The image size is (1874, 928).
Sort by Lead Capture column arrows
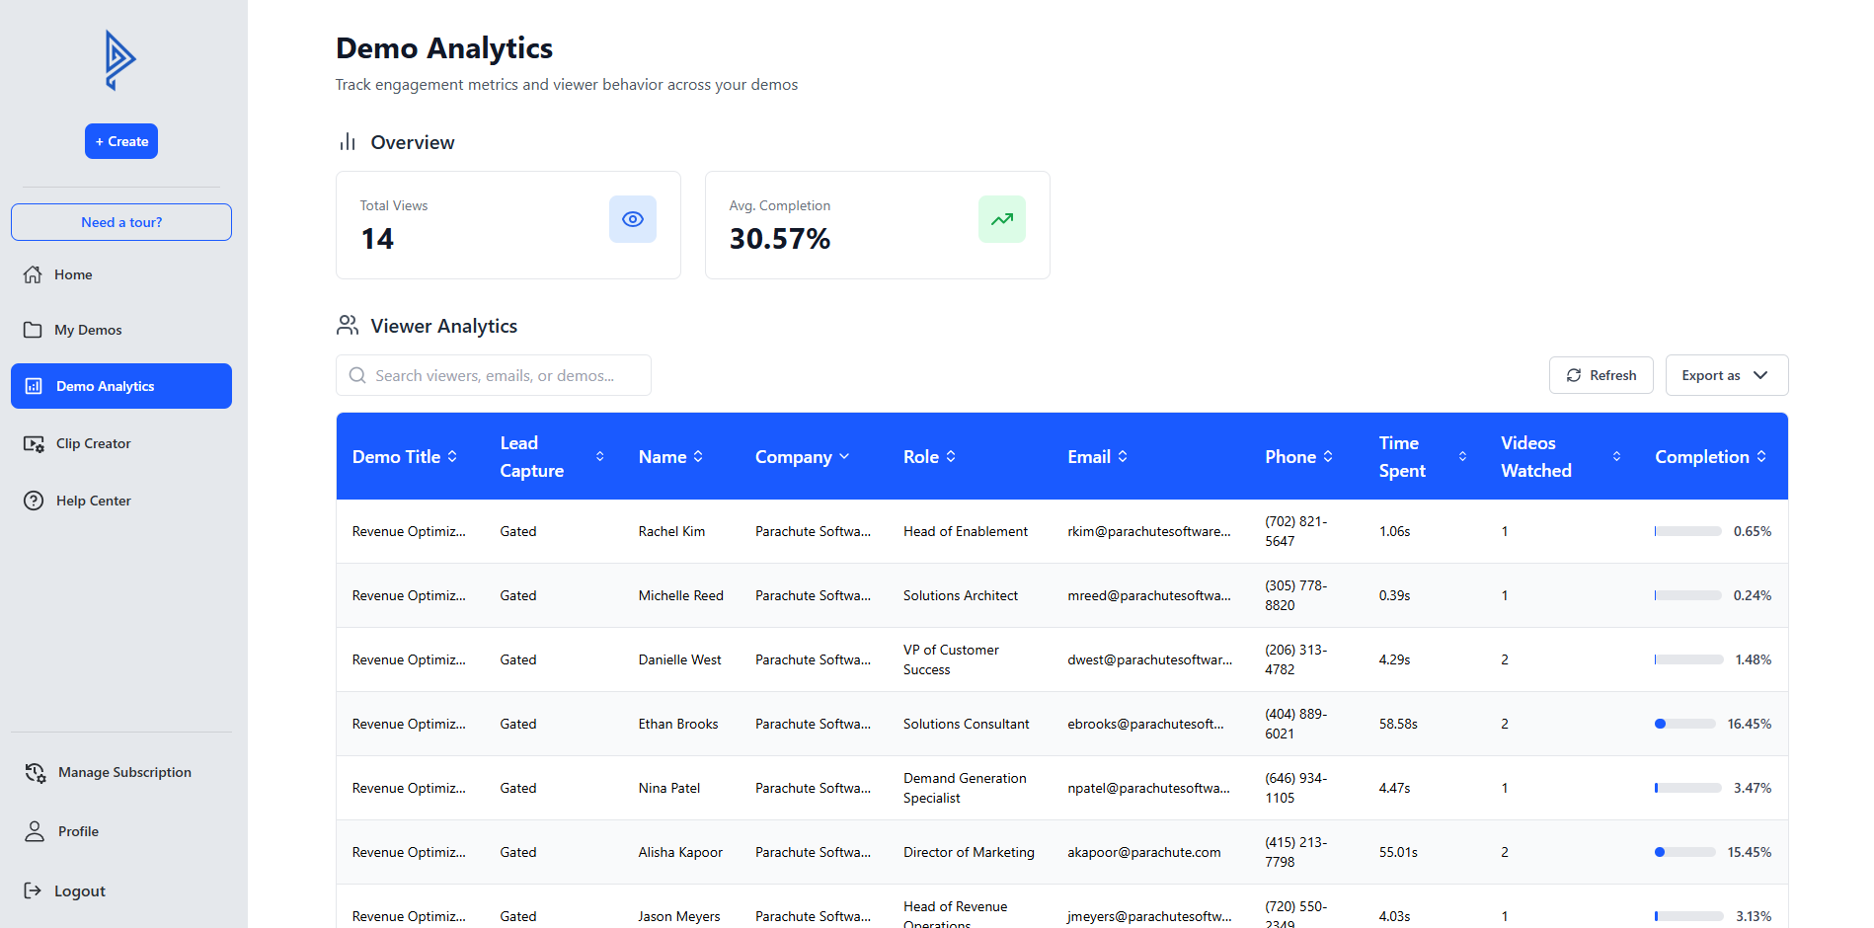click(x=600, y=456)
